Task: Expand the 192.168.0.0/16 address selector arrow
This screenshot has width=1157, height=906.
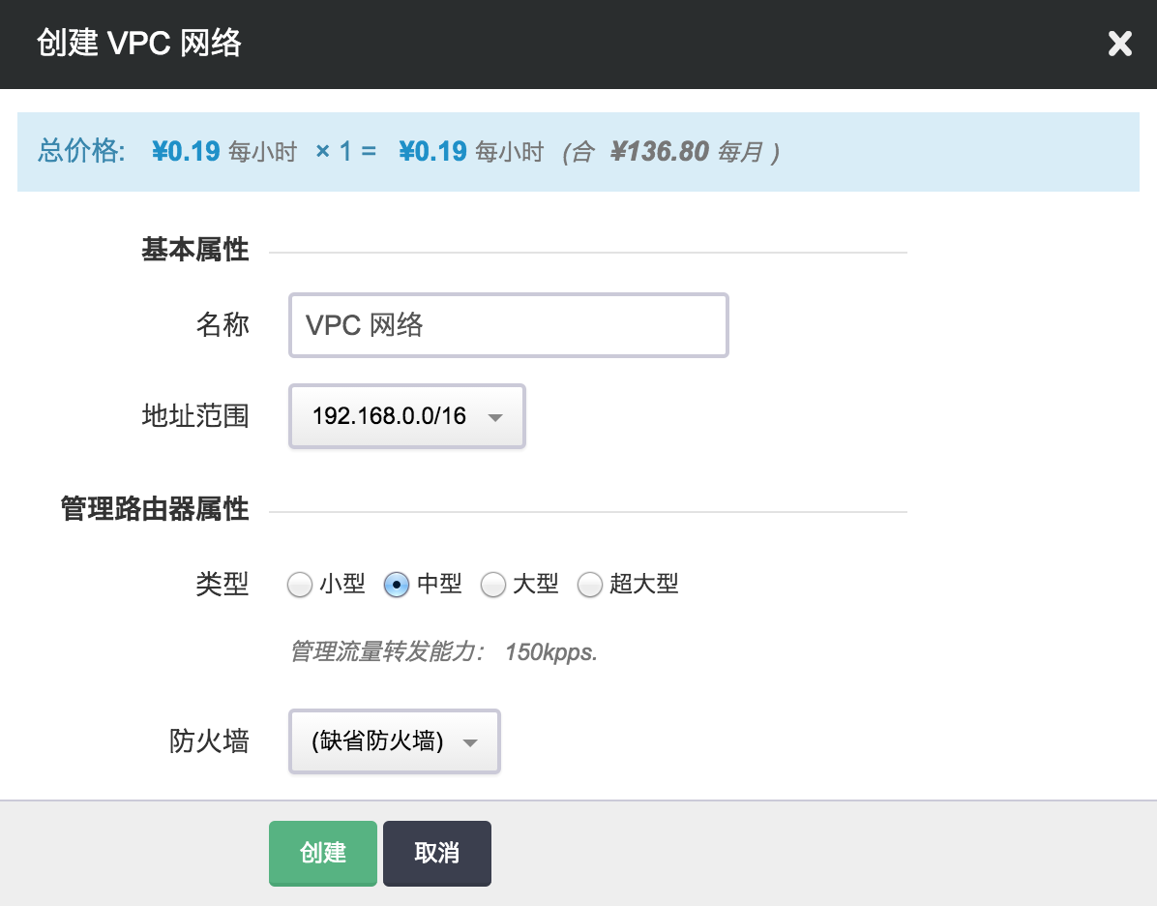Action: tap(494, 416)
